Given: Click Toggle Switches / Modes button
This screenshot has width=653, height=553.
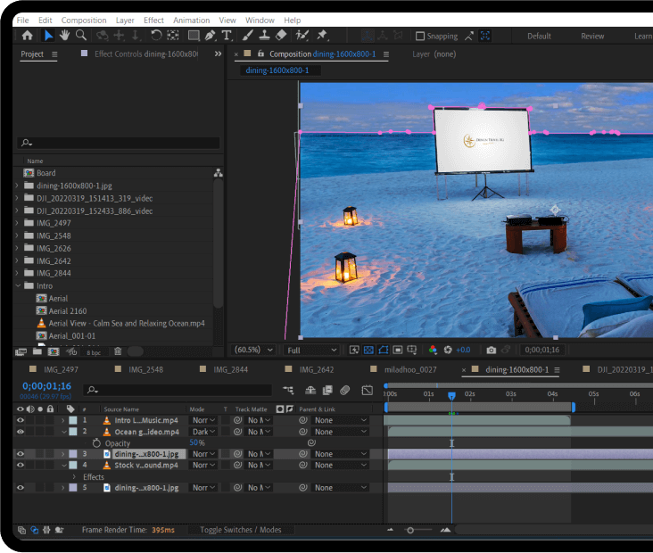Looking at the screenshot, I should coord(241,530).
